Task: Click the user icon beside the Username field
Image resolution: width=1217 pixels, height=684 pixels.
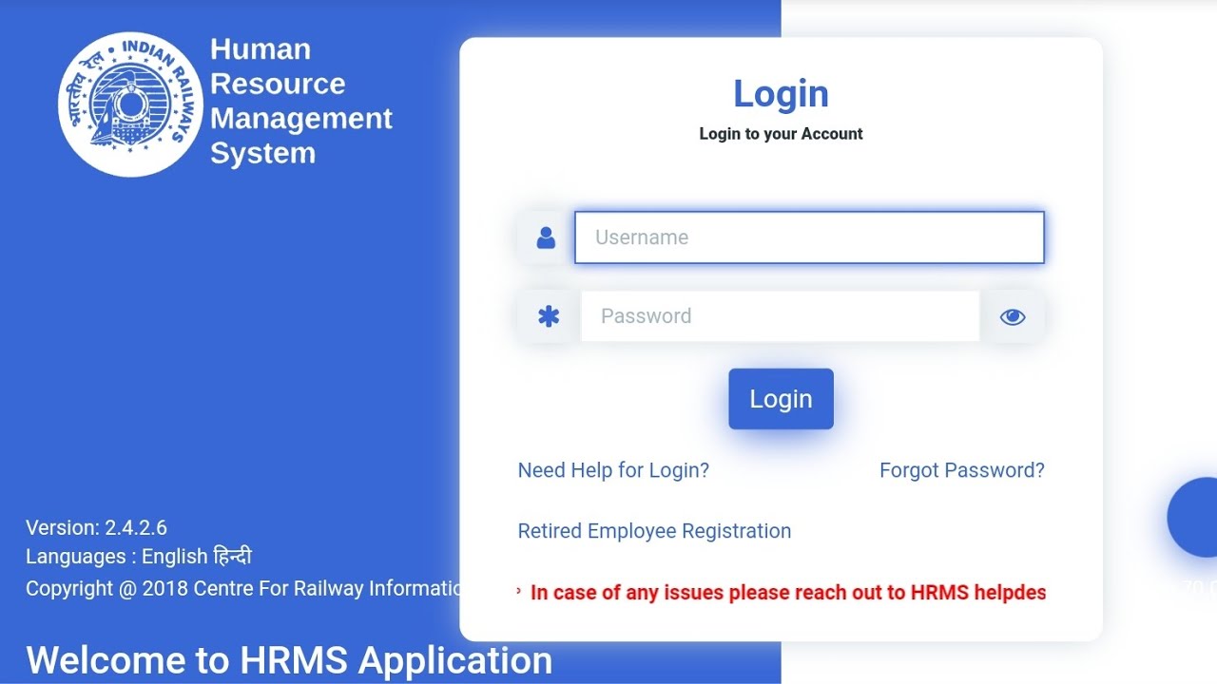Action: coord(546,237)
